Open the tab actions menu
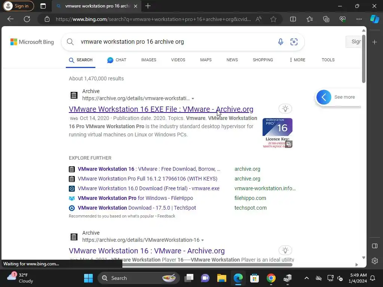The height and width of the screenshot is (287, 383). point(43,6)
